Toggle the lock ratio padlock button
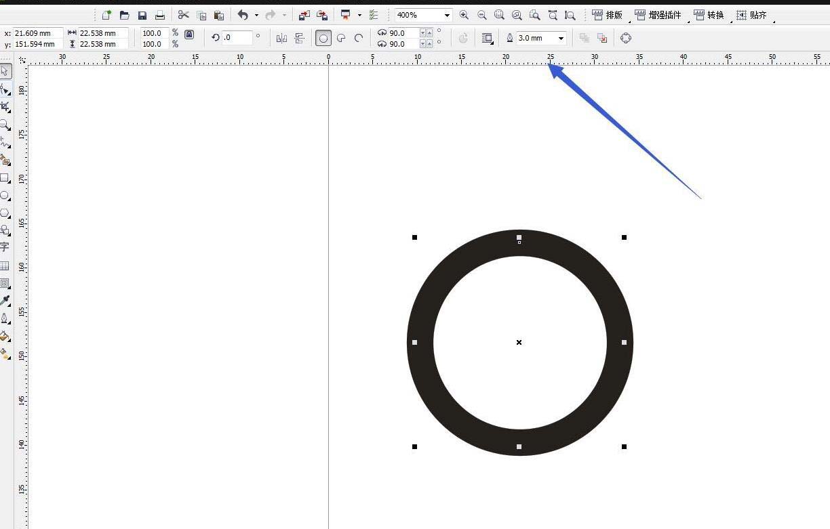This screenshot has height=529, width=830. point(189,35)
